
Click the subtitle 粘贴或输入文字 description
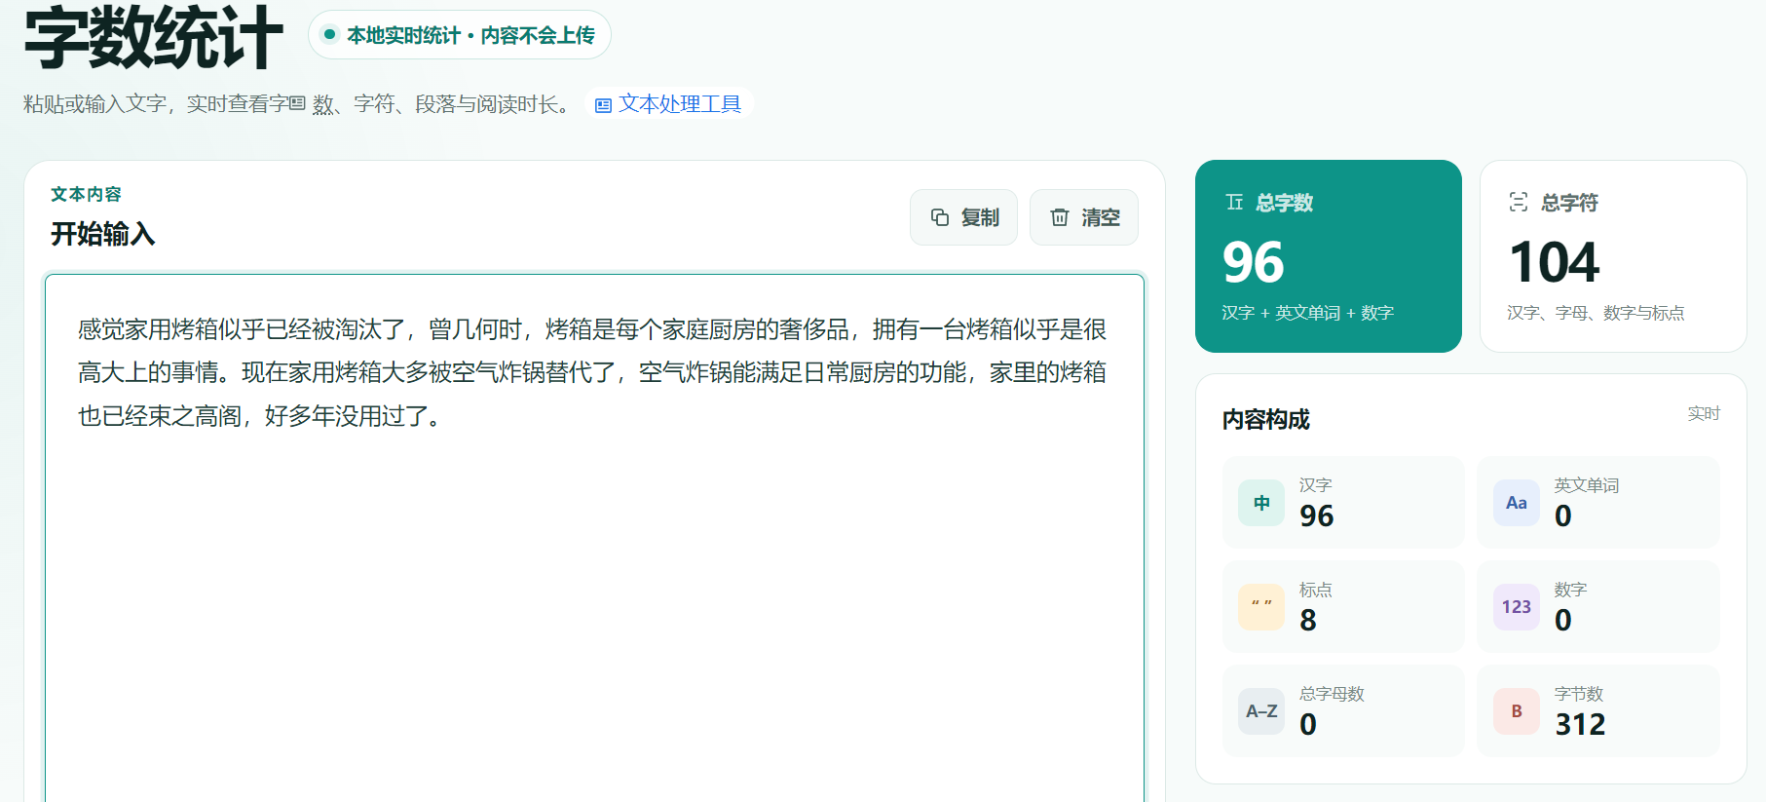coord(298,104)
